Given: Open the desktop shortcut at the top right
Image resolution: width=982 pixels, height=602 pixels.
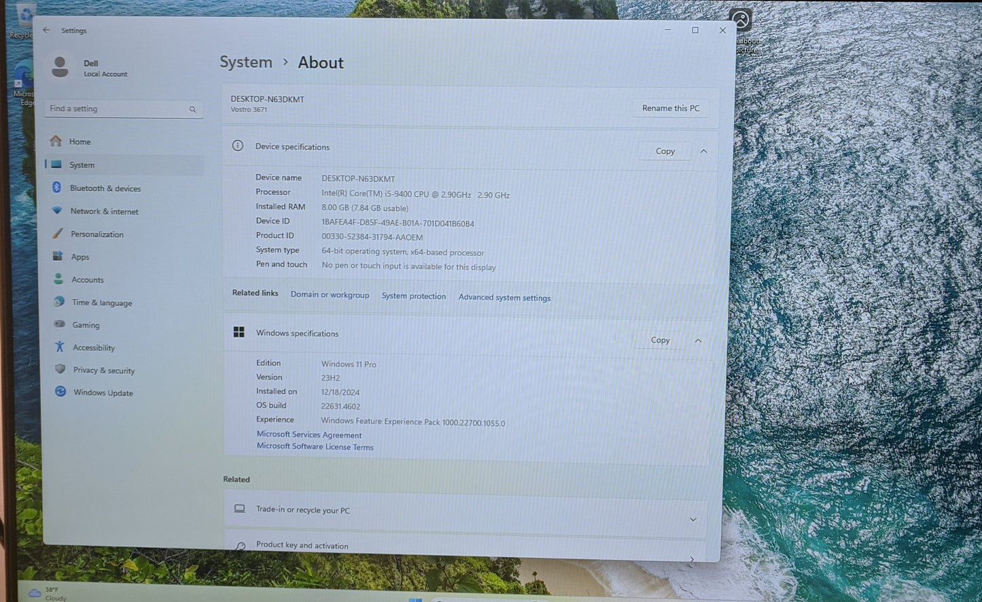Looking at the screenshot, I should 743,29.
